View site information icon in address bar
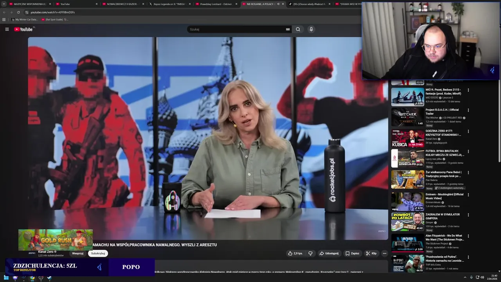This screenshot has height=282, width=501. point(27,12)
